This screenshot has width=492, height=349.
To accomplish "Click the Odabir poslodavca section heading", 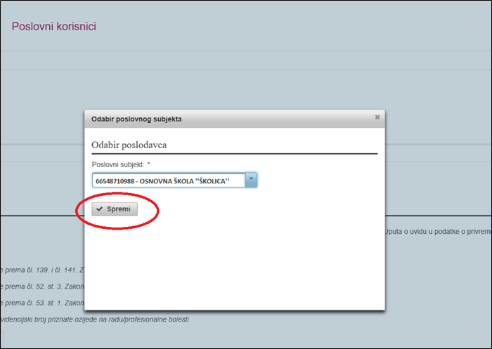I will pyautogui.click(x=134, y=145).
